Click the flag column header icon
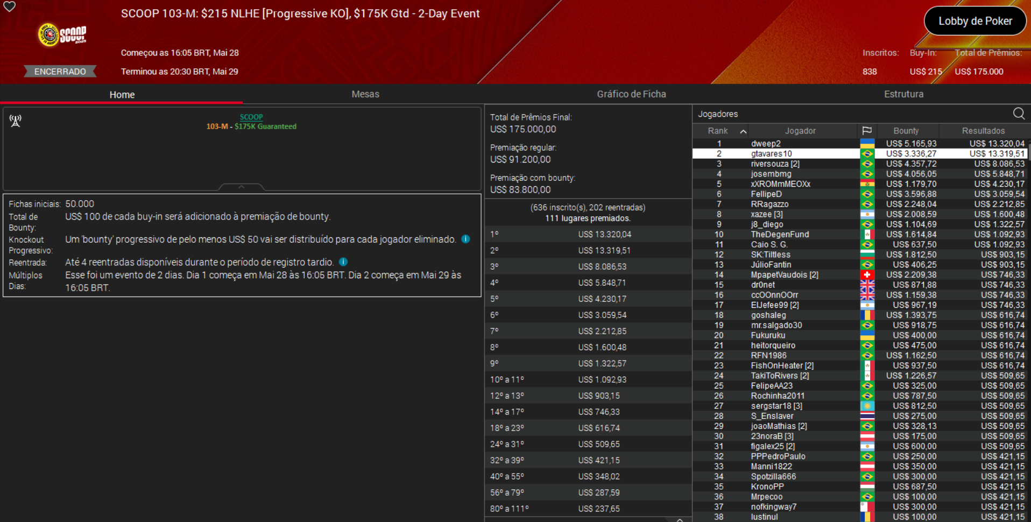Image resolution: width=1031 pixels, height=522 pixels. click(x=867, y=131)
